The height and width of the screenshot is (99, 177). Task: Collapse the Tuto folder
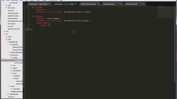tap(6, 39)
